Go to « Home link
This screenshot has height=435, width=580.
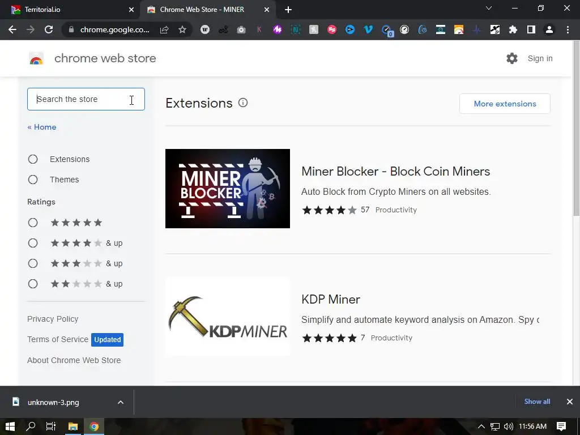coord(42,127)
